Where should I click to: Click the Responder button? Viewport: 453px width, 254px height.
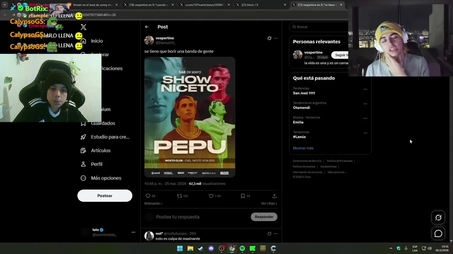(x=264, y=217)
